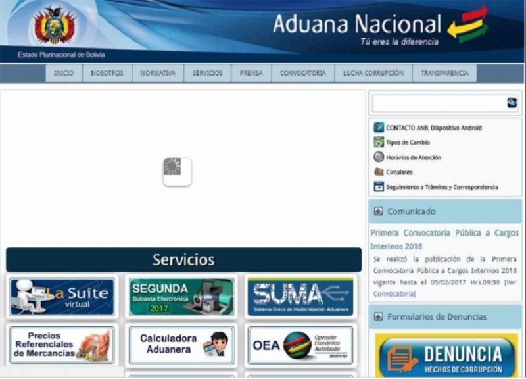Click the Estado Plurinacional de Bolivia text
Image resolution: width=526 pixels, height=379 pixels.
click(61, 55)
